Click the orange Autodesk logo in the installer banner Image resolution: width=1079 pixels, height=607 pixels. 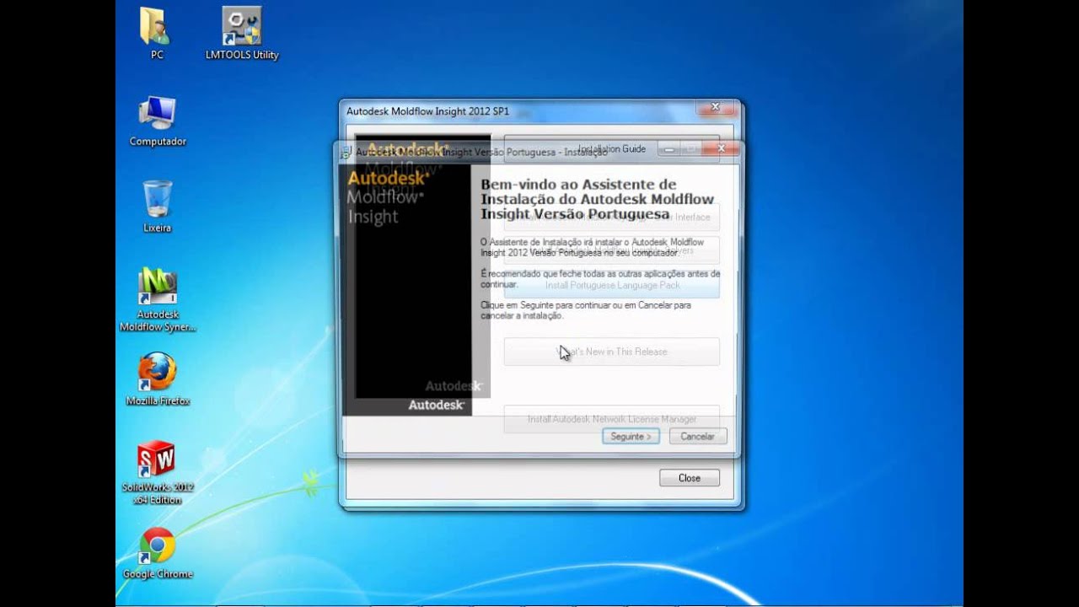pos(389,178)
